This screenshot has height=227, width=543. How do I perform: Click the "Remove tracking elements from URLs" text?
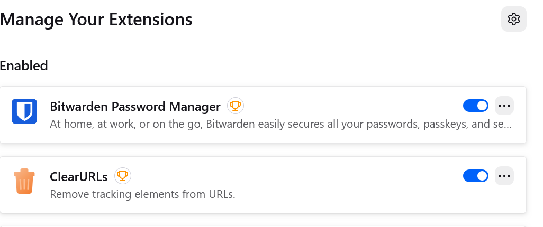tap(142, 194)
